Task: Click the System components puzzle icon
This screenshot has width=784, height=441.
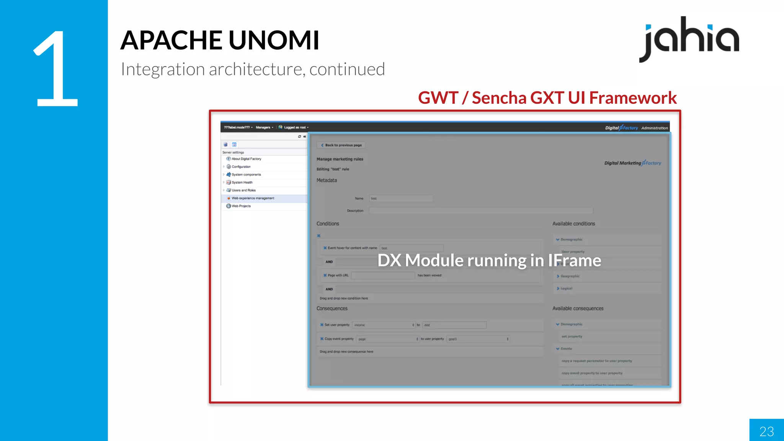Action: click(x=229, y=175)
